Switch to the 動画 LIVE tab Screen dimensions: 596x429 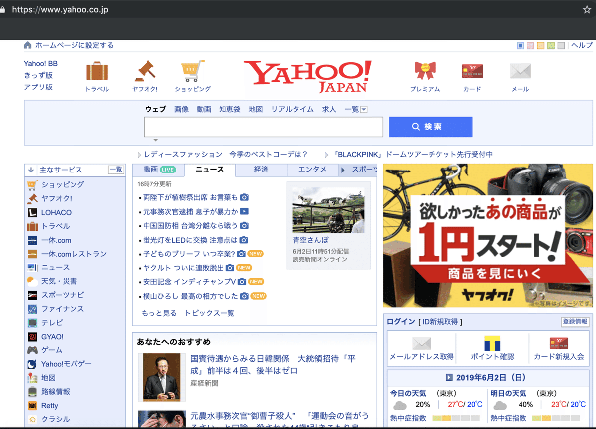[158, 170]
